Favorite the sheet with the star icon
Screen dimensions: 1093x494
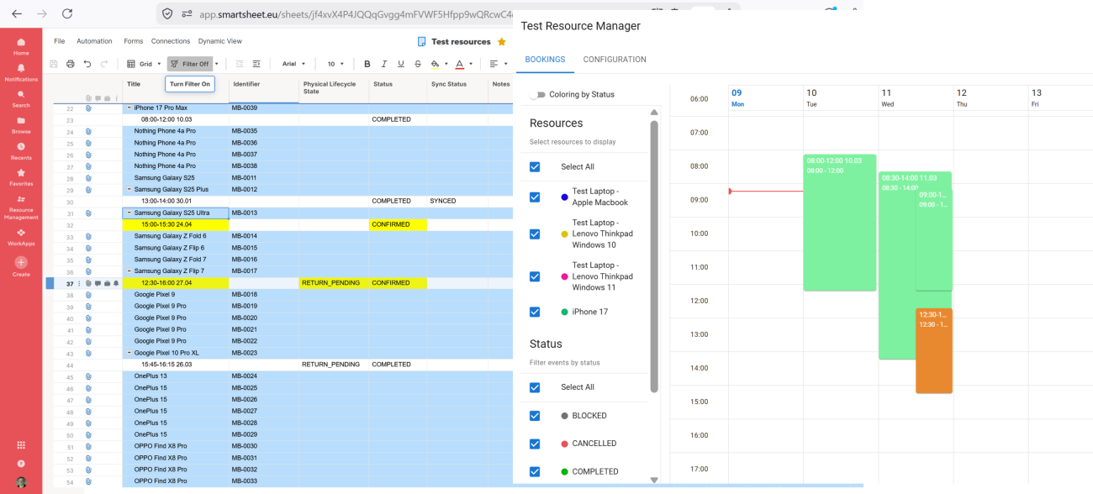tap(502, 41)
